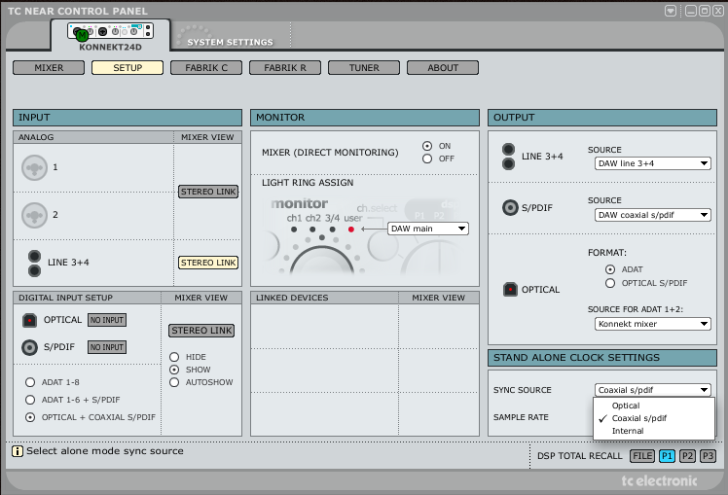
Task: Toggle STEREO LINK for LINE 3+4
Action: click(208, 263)
